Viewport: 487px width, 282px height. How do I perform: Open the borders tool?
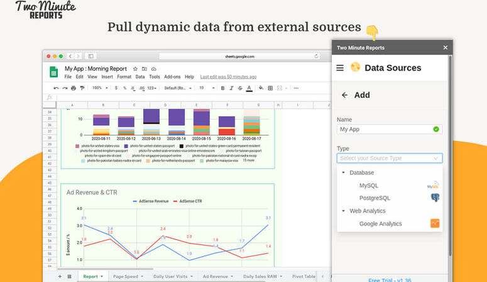coord(270,88)
